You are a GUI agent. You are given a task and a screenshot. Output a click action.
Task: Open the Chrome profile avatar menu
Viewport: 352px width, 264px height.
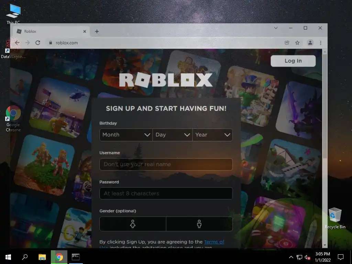point(310,43)
